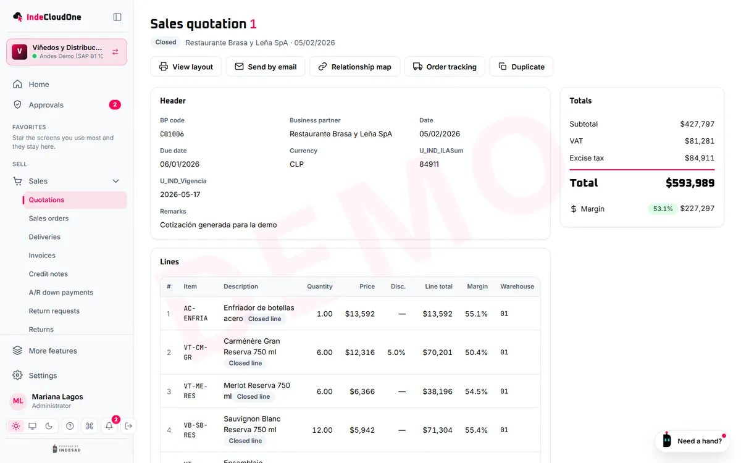741x463 pixels.
Task: Open help via the question mark icon
Action: coord(70,426)
